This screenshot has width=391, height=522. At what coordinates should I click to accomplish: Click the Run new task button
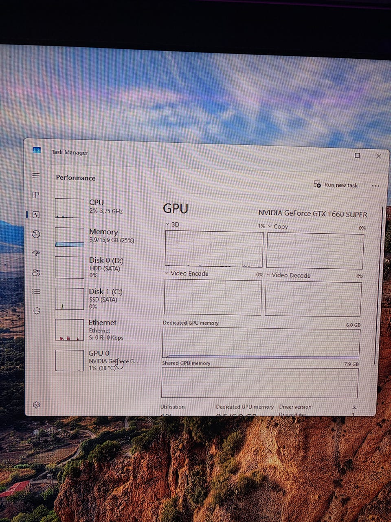point(336,185)
